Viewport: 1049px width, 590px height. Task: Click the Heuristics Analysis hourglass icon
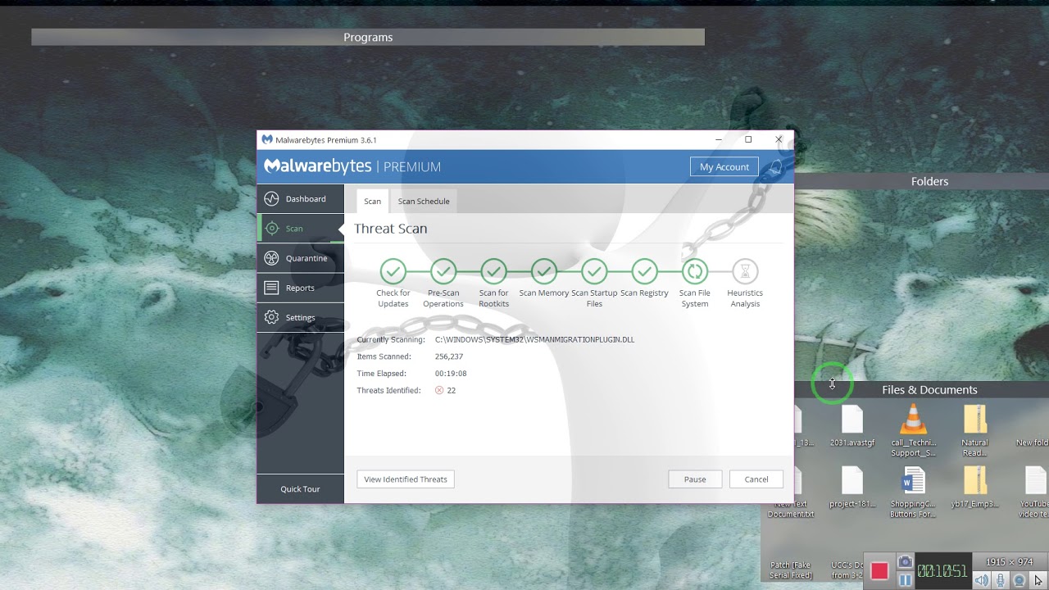point(745,271)
